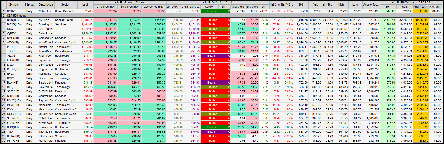The width and height of the screenshot is (444, 144).
Task: Select the MTD(HB) symbol cell
Action: [x=14, y=47]
